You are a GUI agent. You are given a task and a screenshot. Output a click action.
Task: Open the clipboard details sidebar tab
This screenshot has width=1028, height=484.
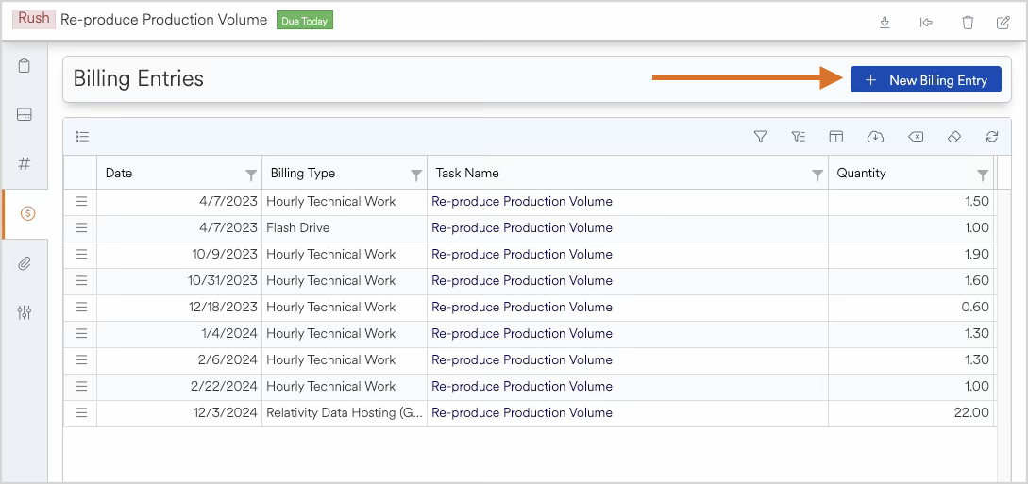pyautogui.click(x=25, y=65)
